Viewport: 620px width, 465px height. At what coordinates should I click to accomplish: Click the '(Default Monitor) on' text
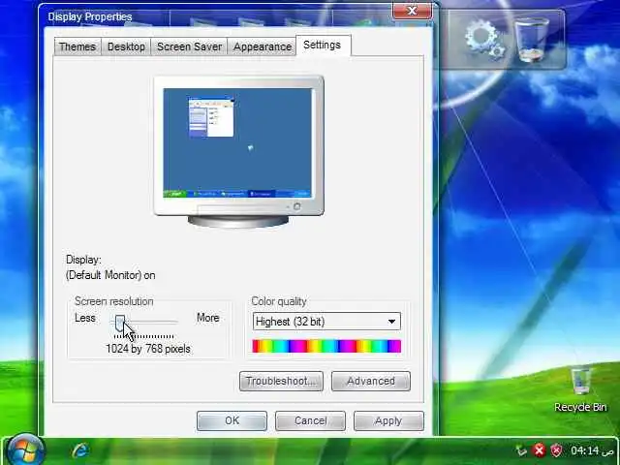[x=110, y=275]
